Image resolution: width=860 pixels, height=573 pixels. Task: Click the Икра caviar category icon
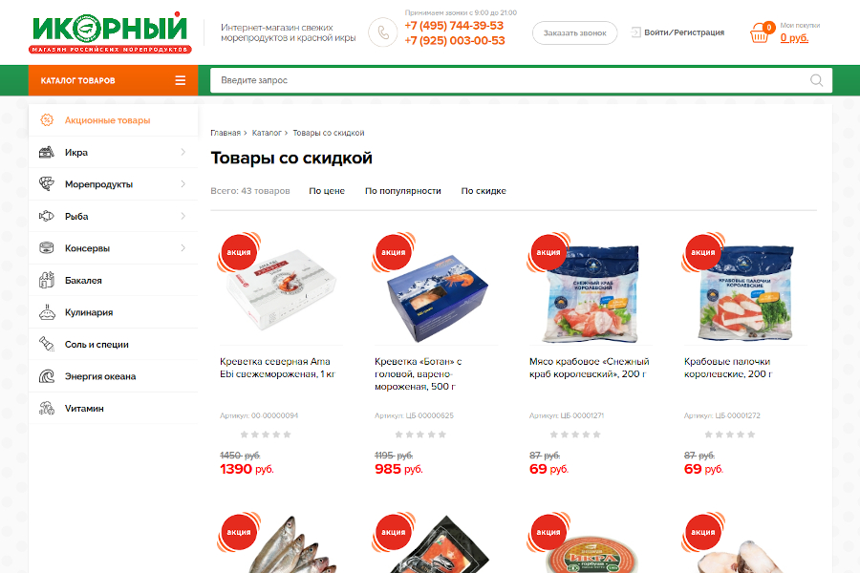point(47,152)
